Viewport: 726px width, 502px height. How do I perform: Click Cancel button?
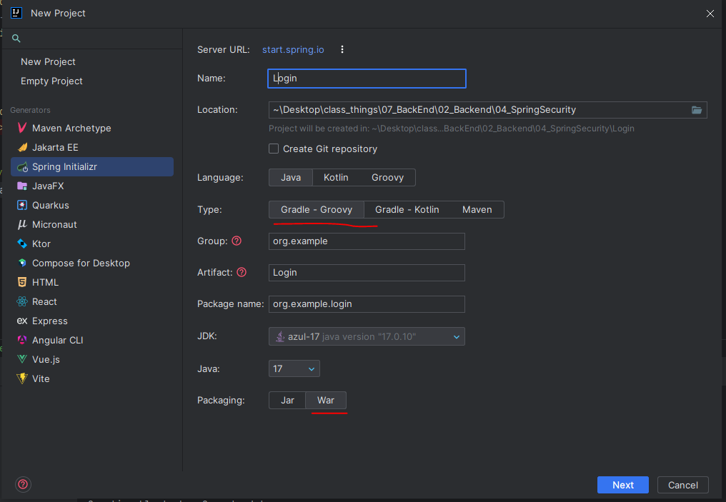683,485
